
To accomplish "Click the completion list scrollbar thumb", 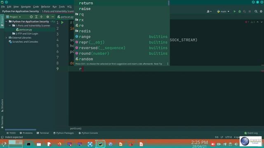I will coord(169,3).
